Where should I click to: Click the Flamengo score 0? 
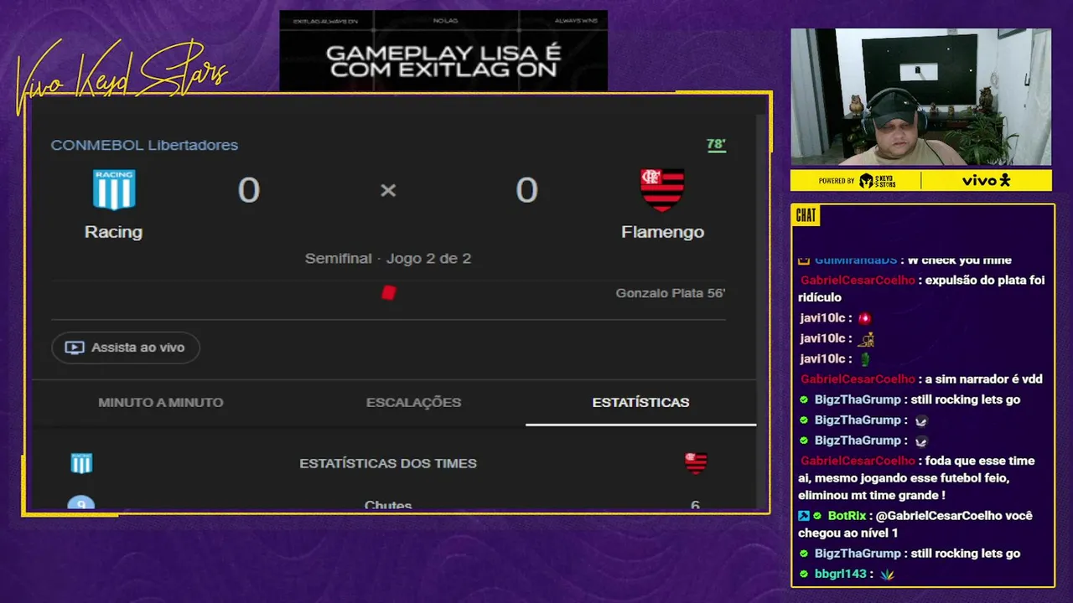[526, 191]
